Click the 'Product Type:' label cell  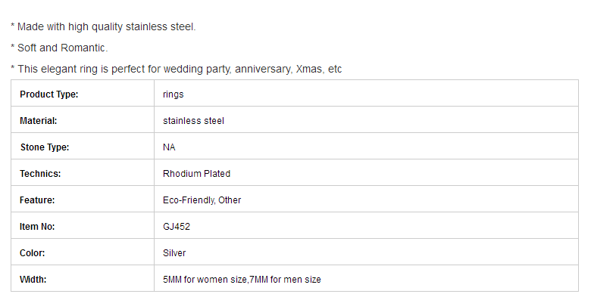pyautogui.click(x=83, y=93)
